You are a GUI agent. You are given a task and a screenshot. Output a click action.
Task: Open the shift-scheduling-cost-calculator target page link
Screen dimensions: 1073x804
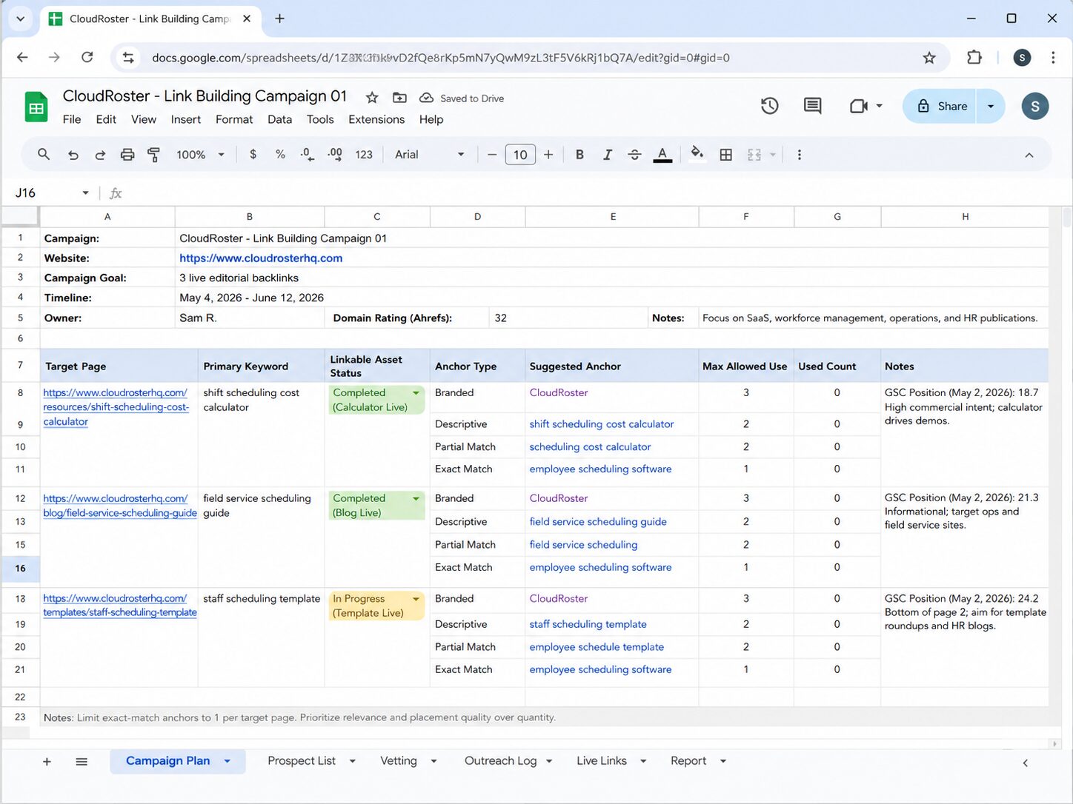[x=116, y=407]
